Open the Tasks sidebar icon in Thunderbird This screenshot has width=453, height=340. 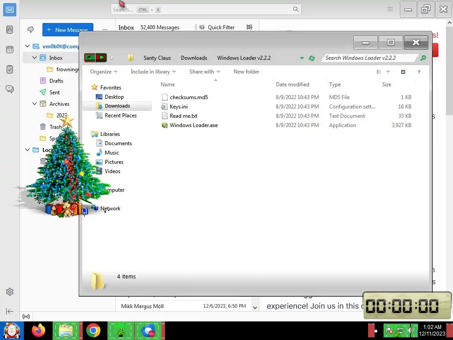(x=10, y=70)
